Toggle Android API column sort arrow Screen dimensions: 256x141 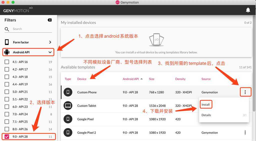click(x=141, y=79)
